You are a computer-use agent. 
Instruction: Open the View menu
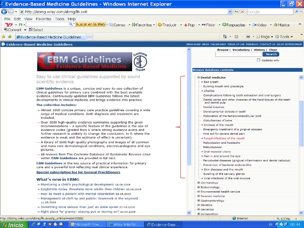[x=28, y=19]
